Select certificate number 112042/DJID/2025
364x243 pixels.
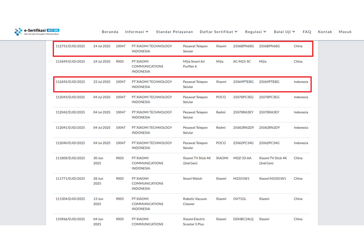pyautogui.click(x=70, y=112)
